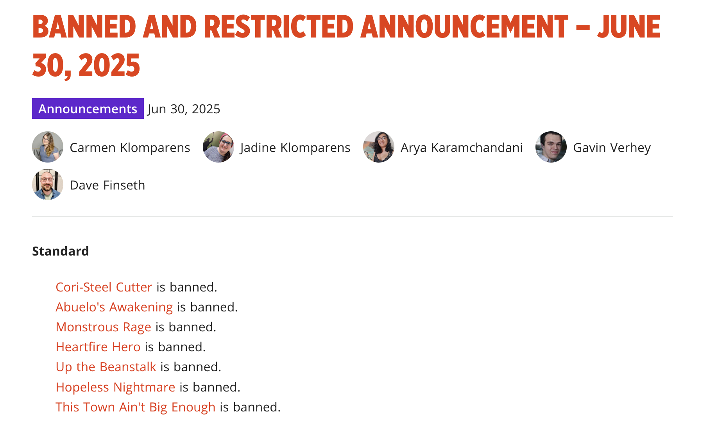
Task: Open the Announcements category tag
Action: click(88, 109)
